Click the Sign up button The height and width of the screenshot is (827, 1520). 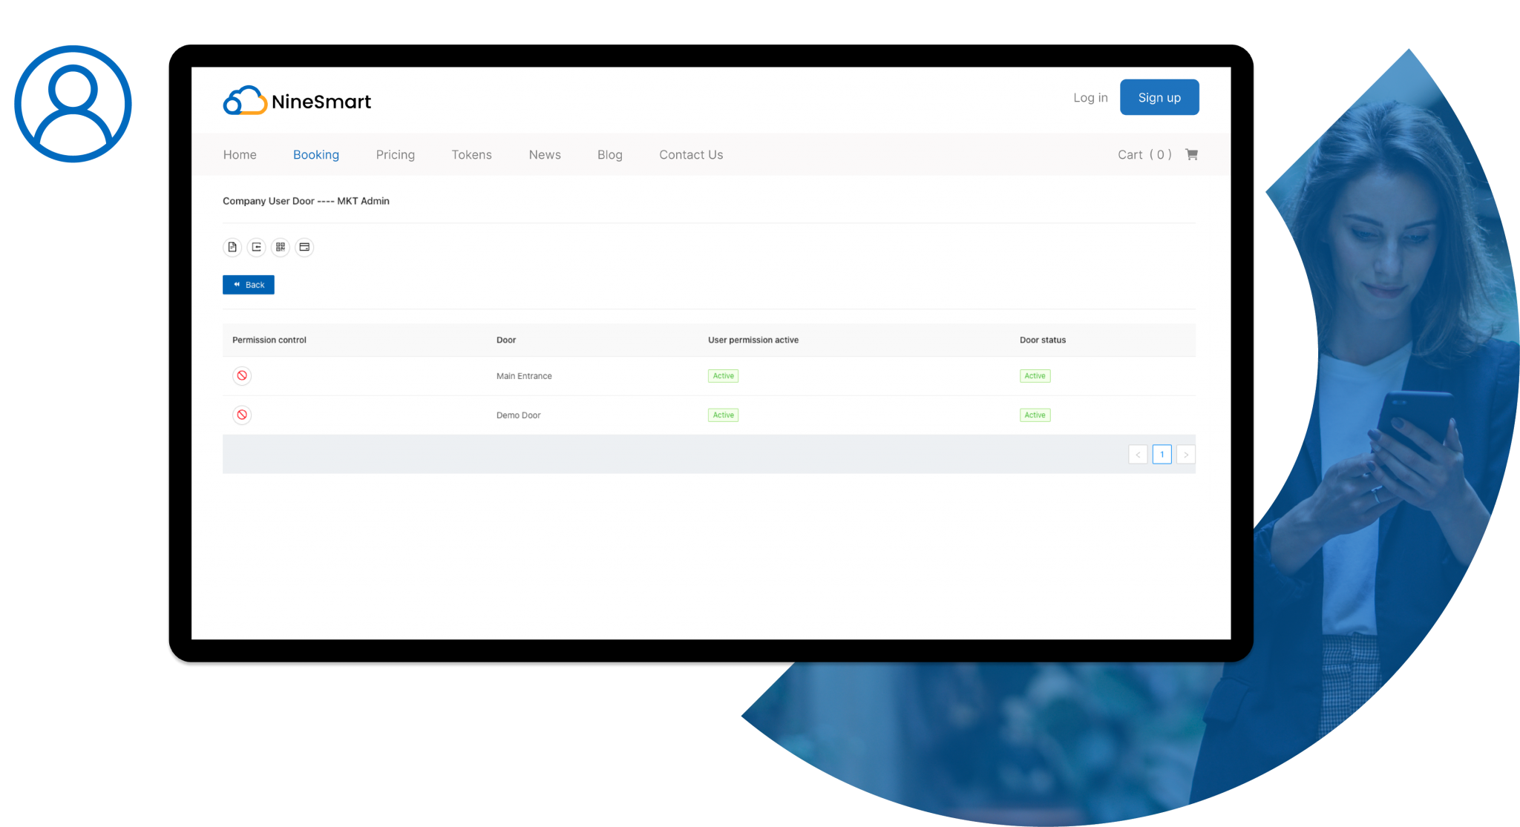click(1159, 97)
